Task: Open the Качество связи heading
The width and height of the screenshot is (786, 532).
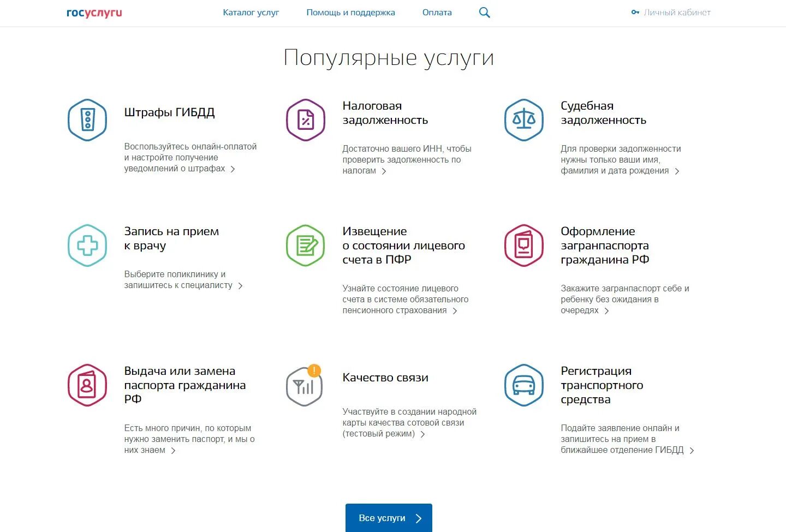Action: (x=385, y=378)
